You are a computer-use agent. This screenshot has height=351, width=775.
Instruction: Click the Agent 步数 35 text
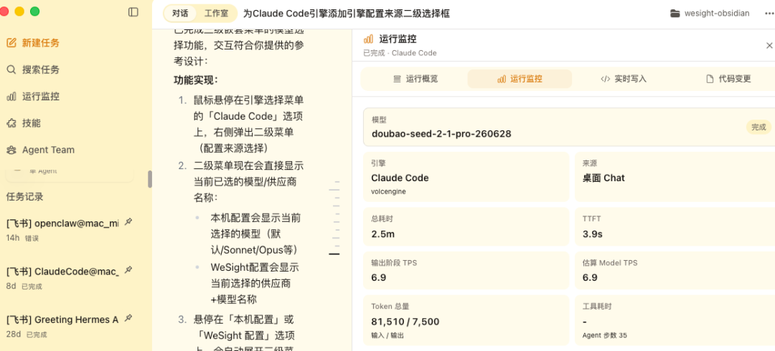coord(604,335)
